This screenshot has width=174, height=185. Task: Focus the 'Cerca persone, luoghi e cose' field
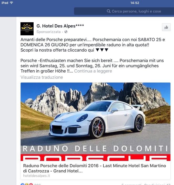point(124,11)
